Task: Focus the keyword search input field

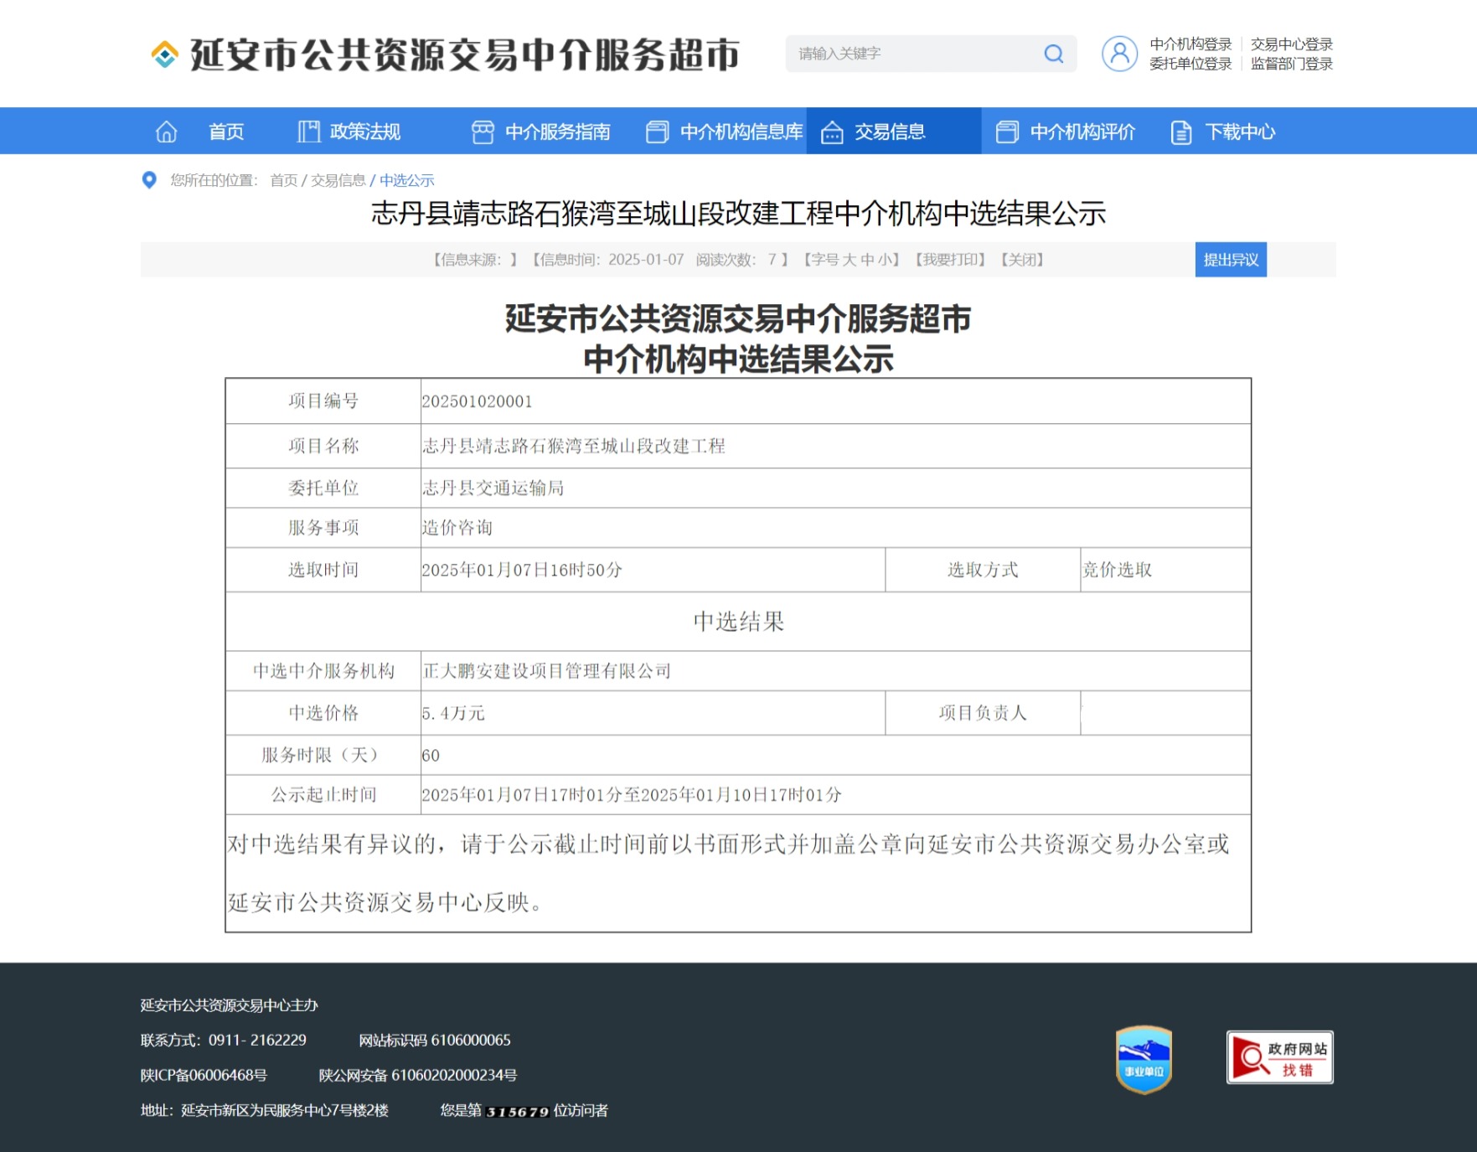Action: [x=913, y=54]
